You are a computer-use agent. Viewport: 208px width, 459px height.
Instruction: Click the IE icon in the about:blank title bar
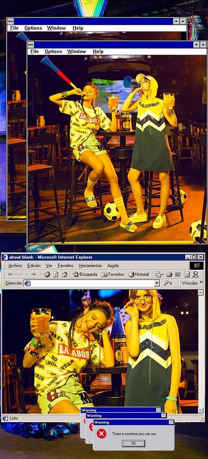coord(5,257)
